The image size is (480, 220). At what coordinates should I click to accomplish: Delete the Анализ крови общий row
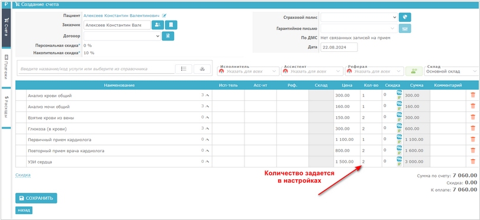[x=473, y=95]
